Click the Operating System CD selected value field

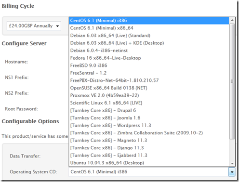148,172
